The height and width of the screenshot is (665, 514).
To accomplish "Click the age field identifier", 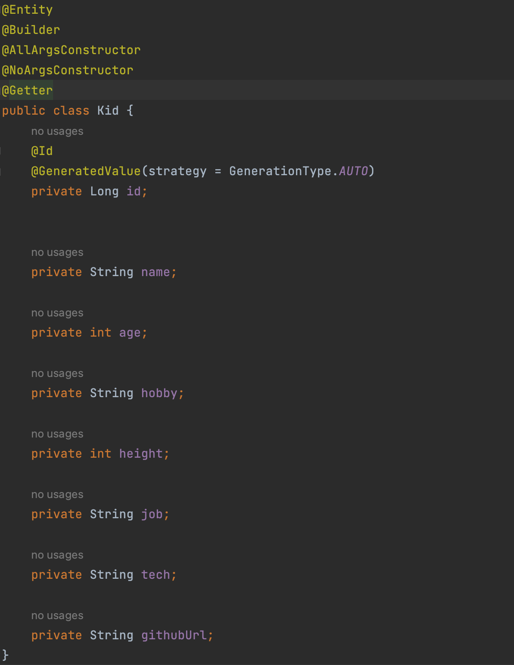I will pos(130,332).
